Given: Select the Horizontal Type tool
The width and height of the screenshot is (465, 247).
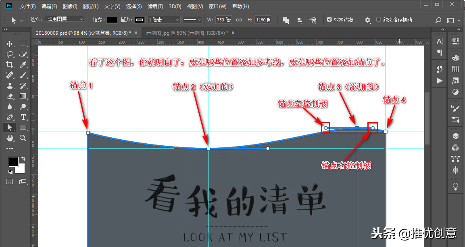Looking at the screenshot, I should (23, 117).
